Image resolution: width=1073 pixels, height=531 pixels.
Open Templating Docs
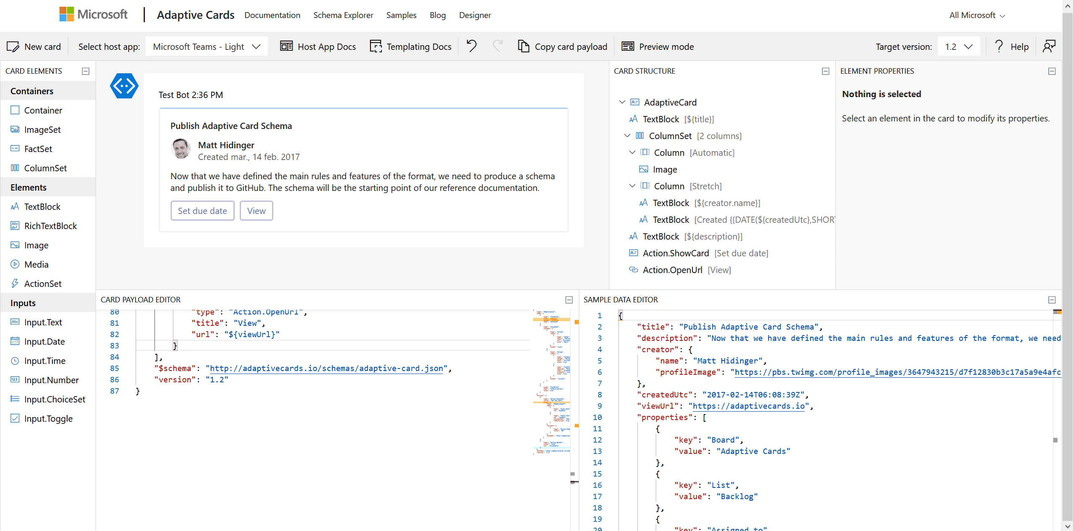[410, 46]
